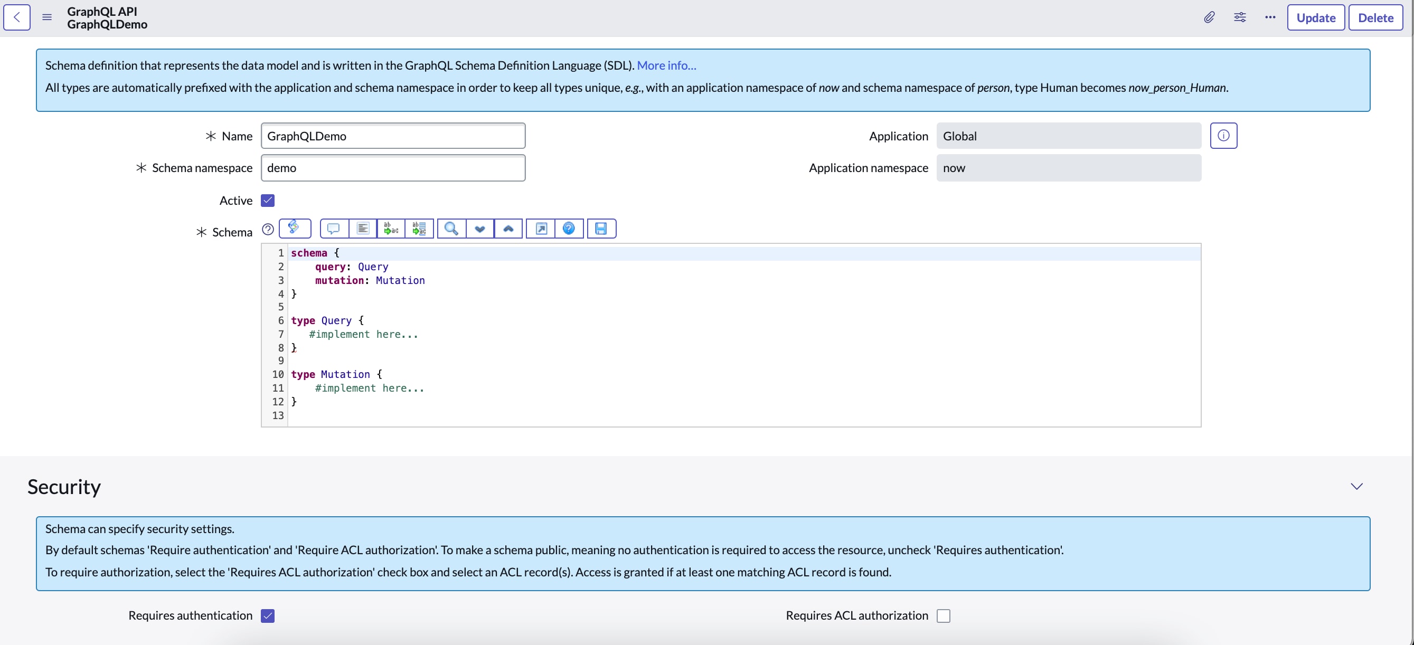Click the find next down-arrow in editor toolbar
The image size is (1414, 645).
pos(480,229)
